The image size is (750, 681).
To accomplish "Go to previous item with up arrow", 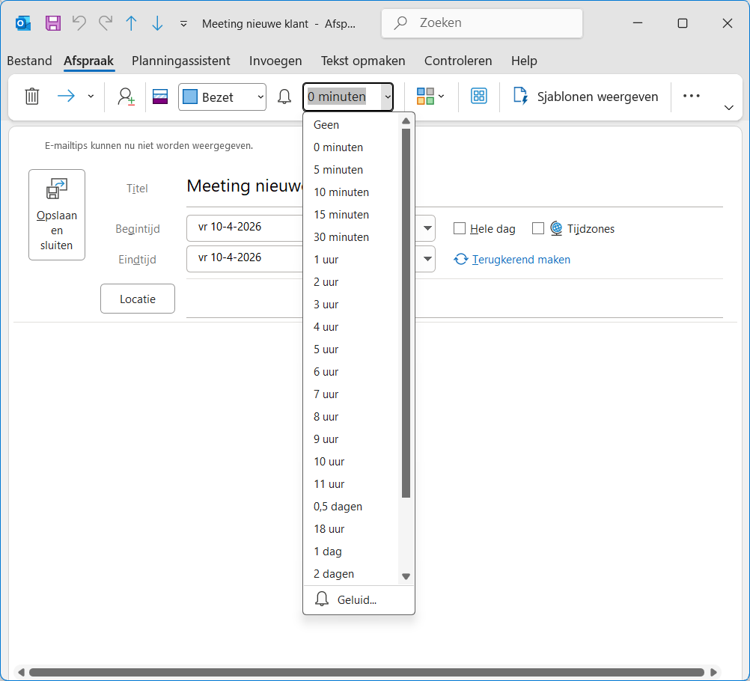I will [131, 23].
